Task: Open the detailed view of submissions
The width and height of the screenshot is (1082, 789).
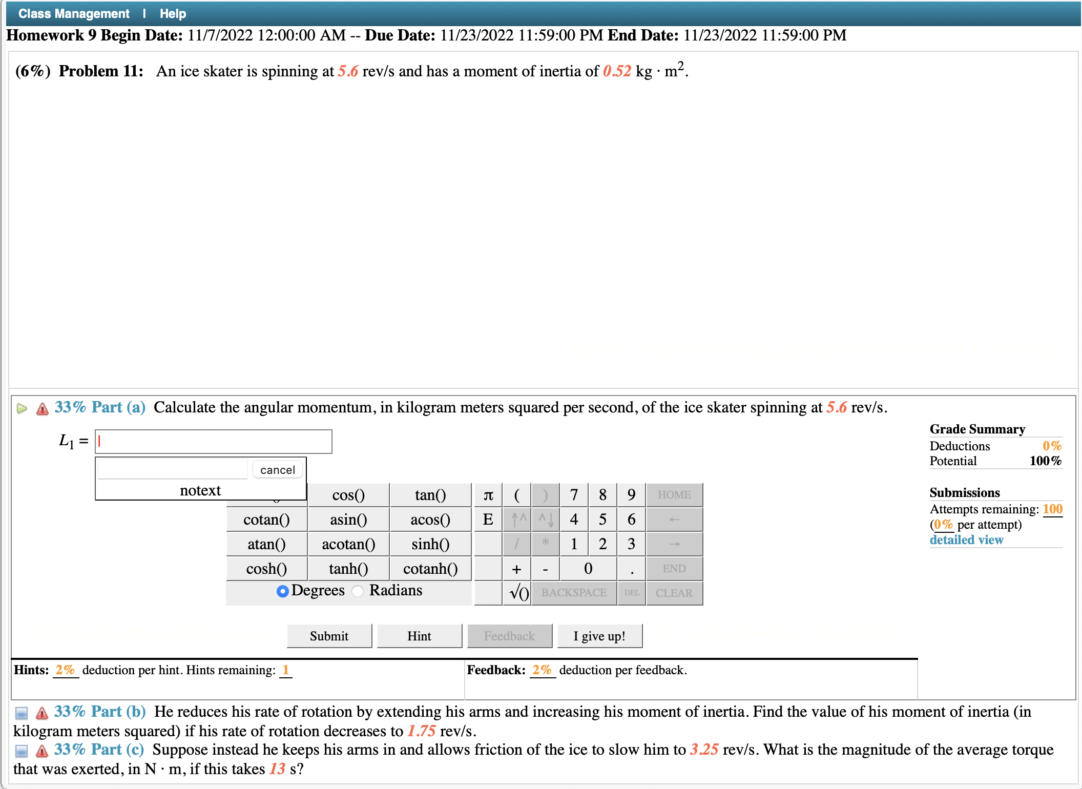Action: (x=966, y=539)
